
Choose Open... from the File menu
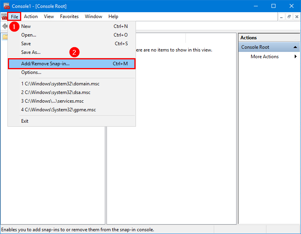pos(72,35)
